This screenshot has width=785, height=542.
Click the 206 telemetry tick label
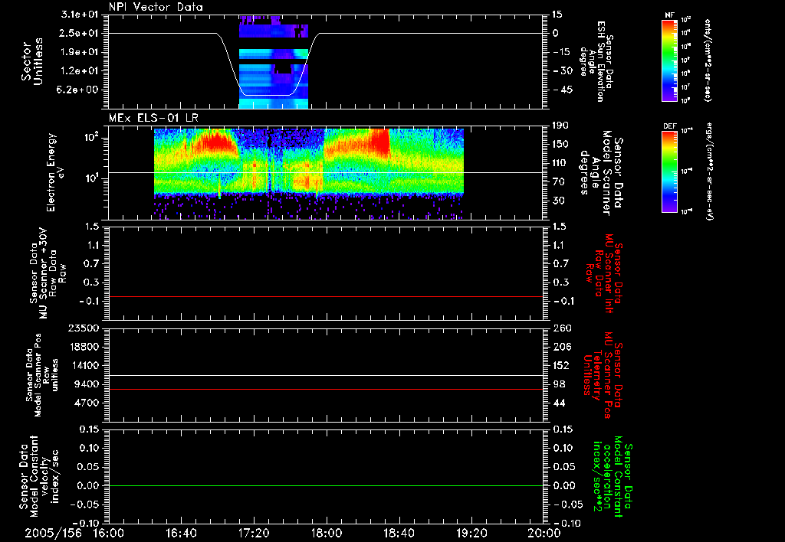(560, 347)
